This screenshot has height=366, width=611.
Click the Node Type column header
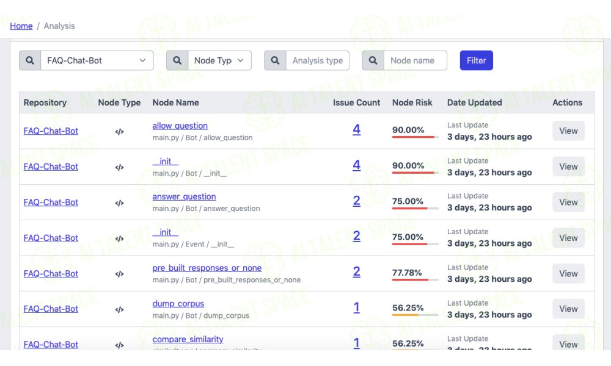pyautogui.click(x=119, y=102)
